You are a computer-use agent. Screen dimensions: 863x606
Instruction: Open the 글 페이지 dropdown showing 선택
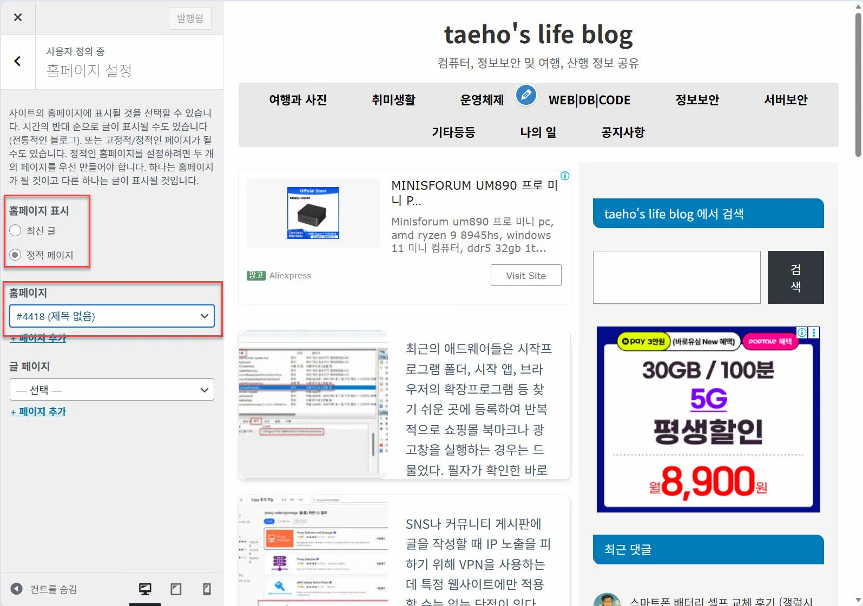pyautogui.click(x=112, y=390)
